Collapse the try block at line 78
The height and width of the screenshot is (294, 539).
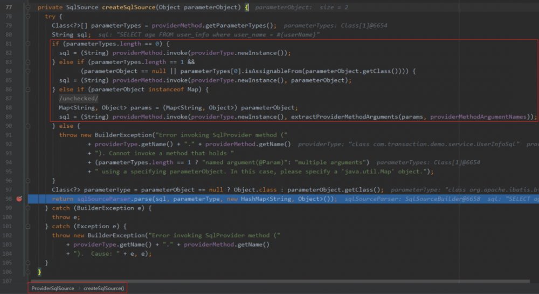click(x=28, y=17)
